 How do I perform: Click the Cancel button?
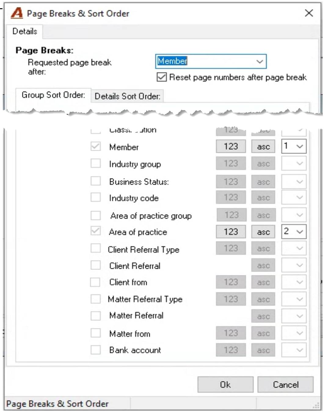(286, 384)
